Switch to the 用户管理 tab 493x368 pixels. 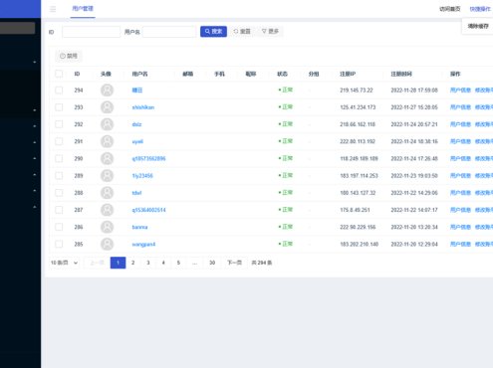pyautogui.click(x=83, y=9)
